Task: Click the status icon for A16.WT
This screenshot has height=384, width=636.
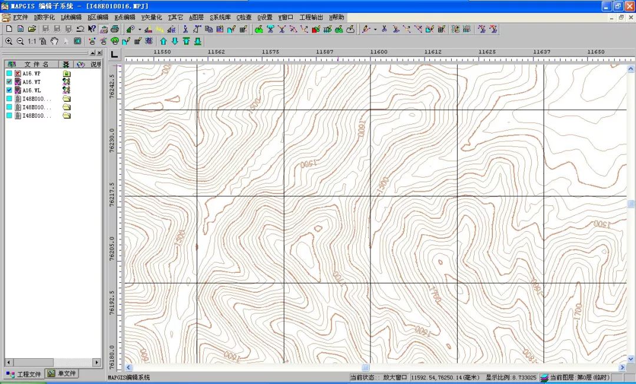Action: (67, 82)
